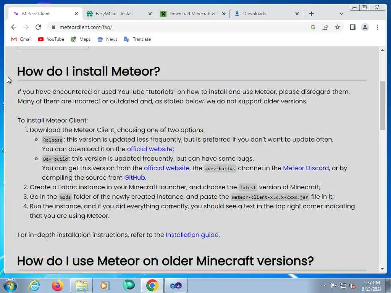The height and width of the screenshot is (293, 391).
Task: Click the 'Dev build' code label
Action: [x=55, y=159]
